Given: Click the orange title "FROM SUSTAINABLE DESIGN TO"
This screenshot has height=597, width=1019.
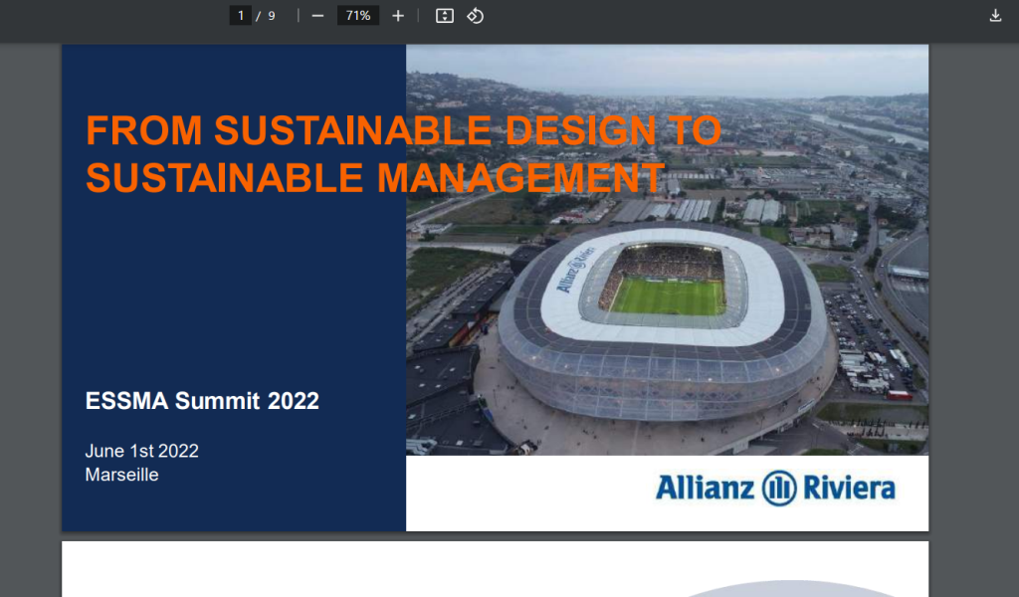Looking at the screenshot, I should pos(404,130).
